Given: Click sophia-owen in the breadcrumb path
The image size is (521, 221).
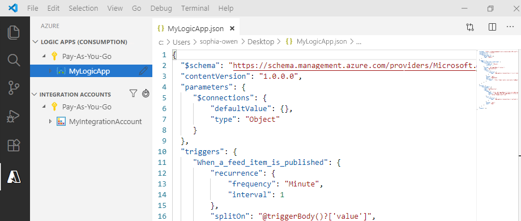Looking at the screenshot, I should [219, 42].
